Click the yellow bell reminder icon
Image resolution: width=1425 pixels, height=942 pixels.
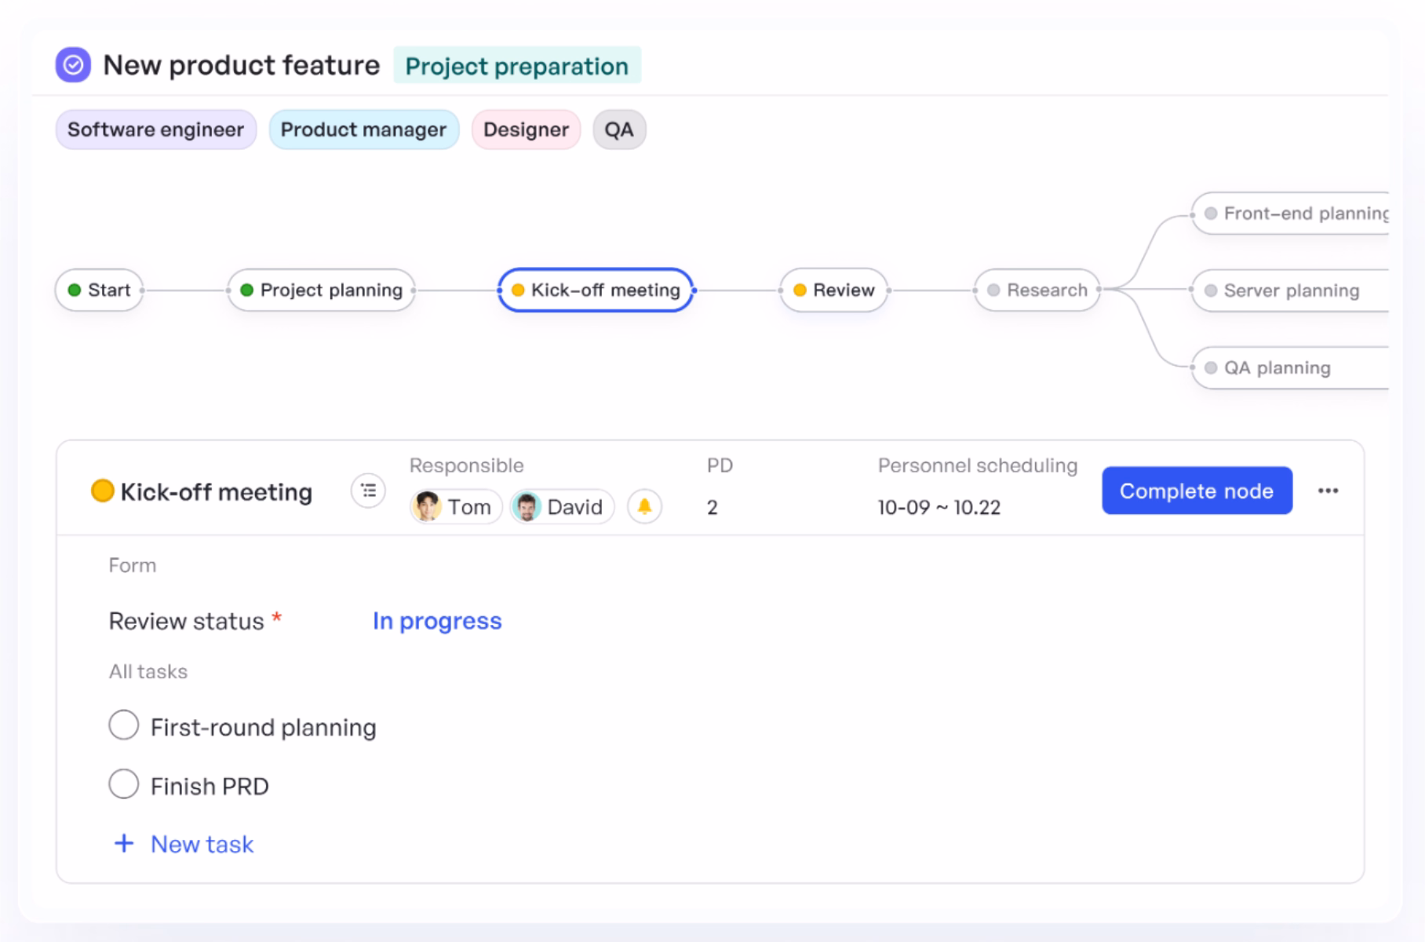coord(644,507)
